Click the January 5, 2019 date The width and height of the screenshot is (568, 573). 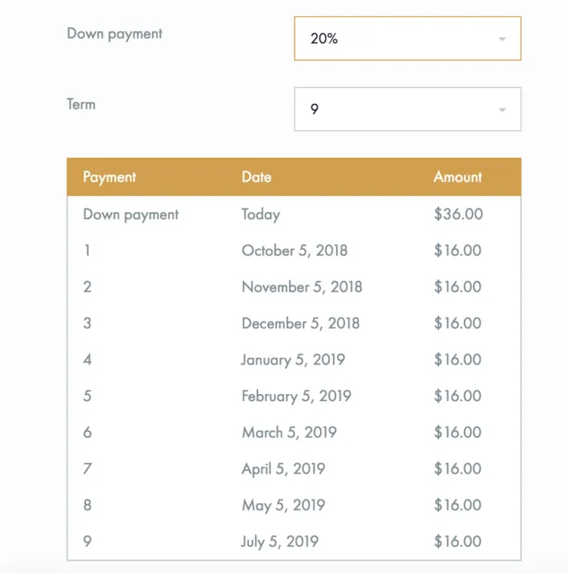(x=293, y=360)
